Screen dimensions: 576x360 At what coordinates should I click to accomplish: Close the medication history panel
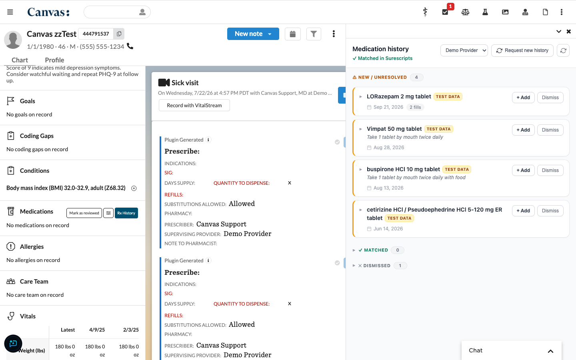click(569, 31)
